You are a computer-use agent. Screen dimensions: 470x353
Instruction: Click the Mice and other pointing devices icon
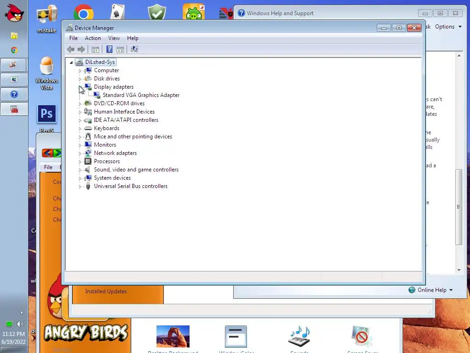[x=88, y=137]
